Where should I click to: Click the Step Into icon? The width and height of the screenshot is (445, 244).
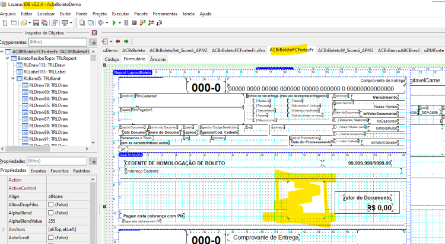(143, 23)
